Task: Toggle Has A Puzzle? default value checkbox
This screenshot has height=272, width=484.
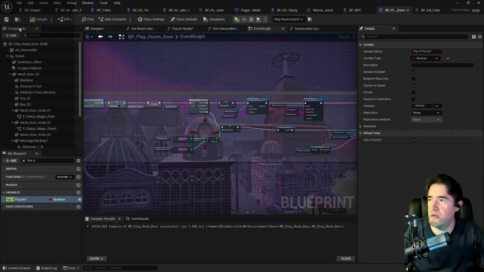Action: [413, 140]
